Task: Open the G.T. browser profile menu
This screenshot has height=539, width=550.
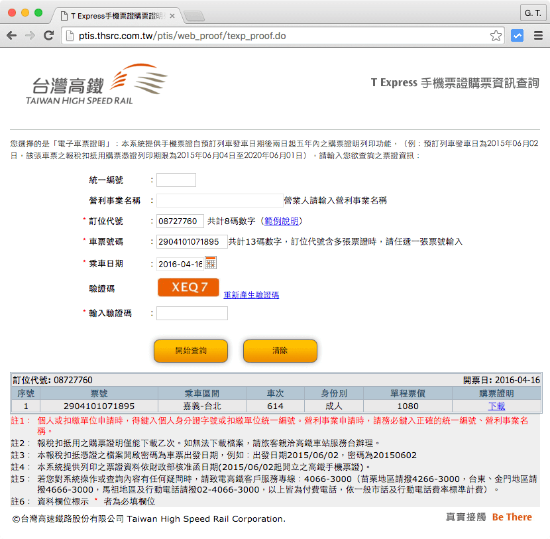Action: (x=533, y=13)
